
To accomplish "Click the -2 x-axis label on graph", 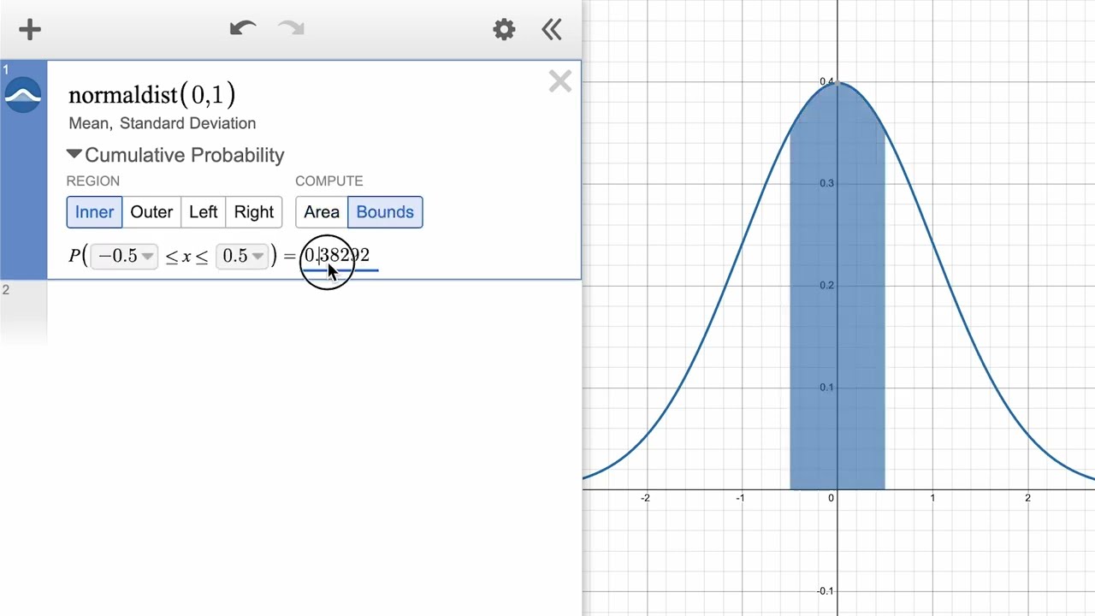I will point(645,498).
